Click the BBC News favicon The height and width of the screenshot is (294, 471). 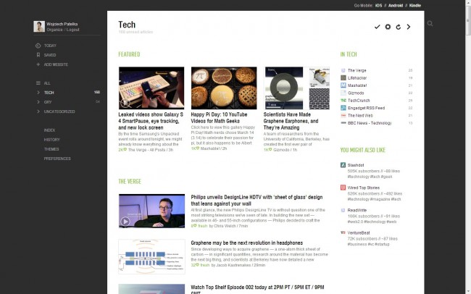pos(343,123)
